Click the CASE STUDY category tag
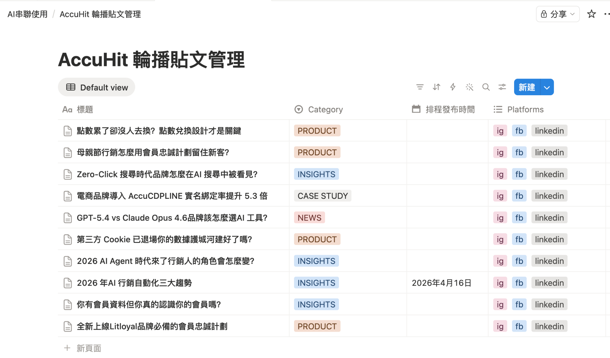Screen dimensions: 610x358 pos(323,196)
